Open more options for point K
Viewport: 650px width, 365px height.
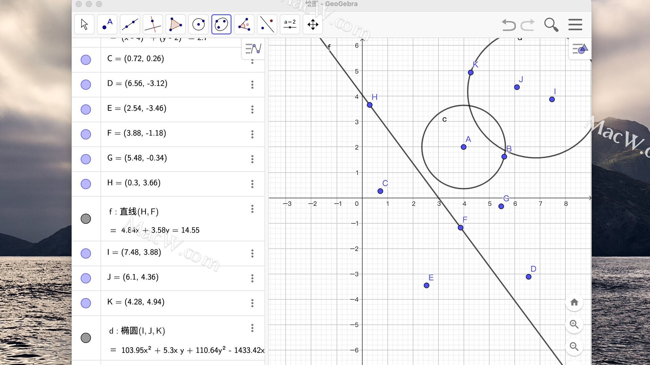[x=252, y=303]
